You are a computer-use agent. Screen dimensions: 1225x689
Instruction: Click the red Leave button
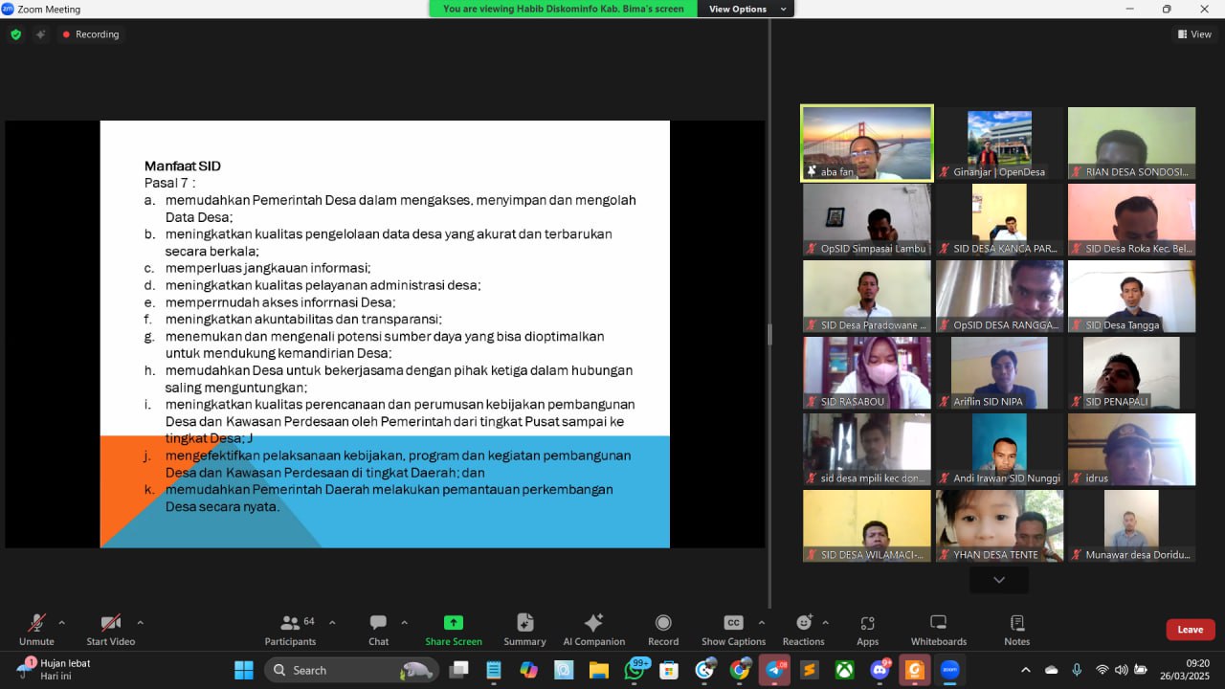[1190, 630]
